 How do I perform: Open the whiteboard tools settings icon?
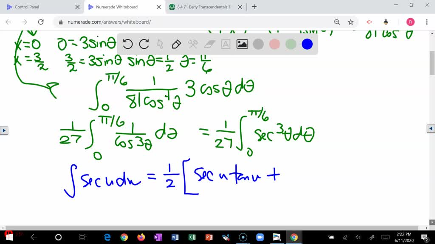pos(193,44)
